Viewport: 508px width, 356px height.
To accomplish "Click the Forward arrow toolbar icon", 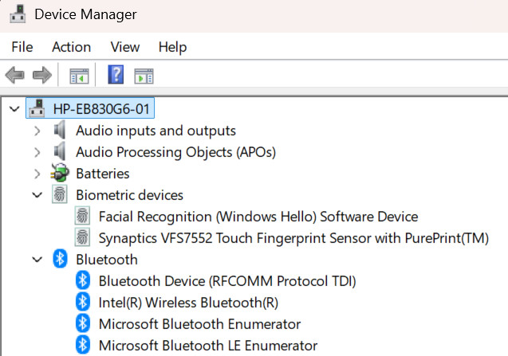I will coord(42,75).
